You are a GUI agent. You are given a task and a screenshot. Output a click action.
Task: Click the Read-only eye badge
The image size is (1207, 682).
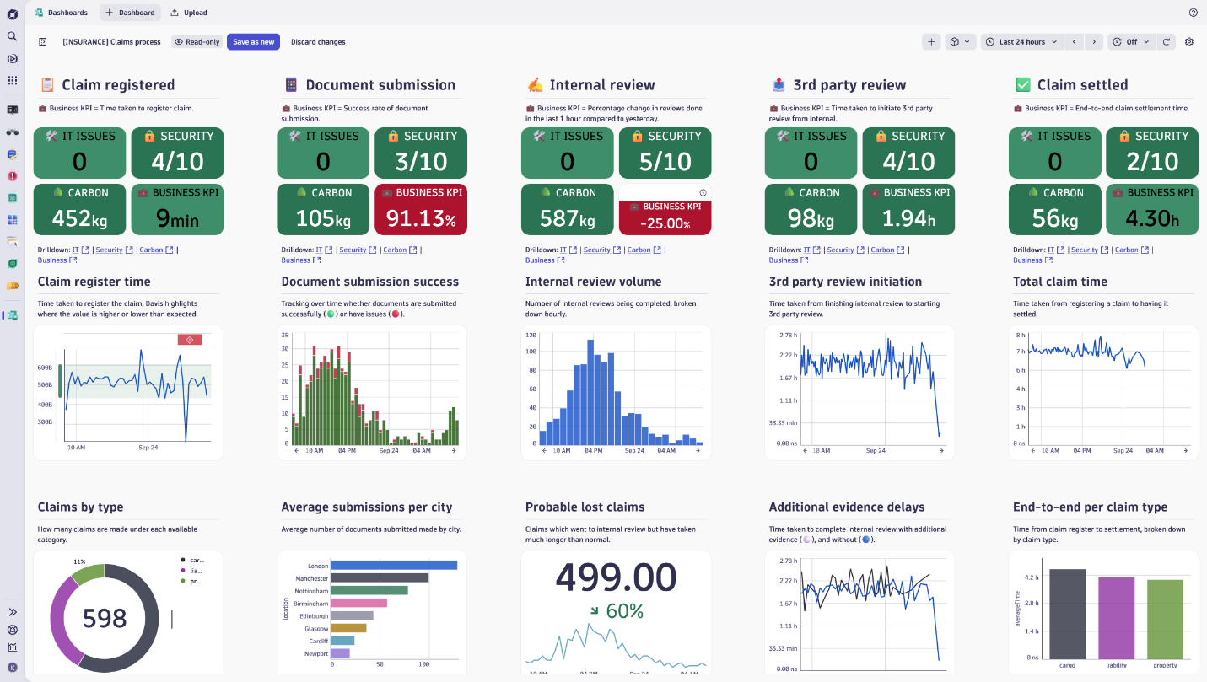[197, 41]
